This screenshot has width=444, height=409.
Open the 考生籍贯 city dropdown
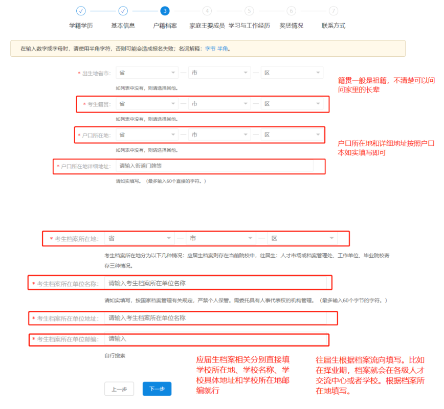(219, 104)
